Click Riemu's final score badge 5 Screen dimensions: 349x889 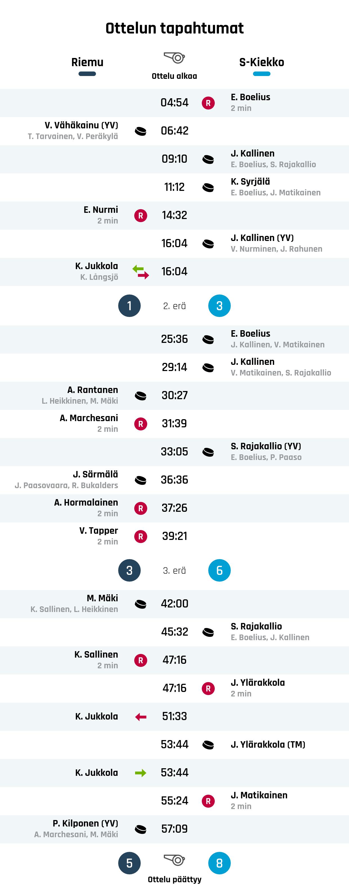(x=129, y=863)
